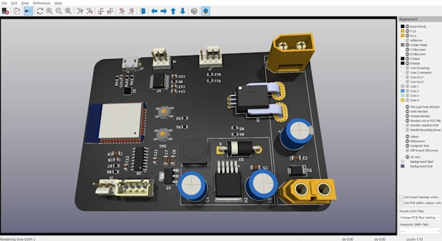Toggle the appearance manager panel icon
Screen dimensions: 442x241
206,11
